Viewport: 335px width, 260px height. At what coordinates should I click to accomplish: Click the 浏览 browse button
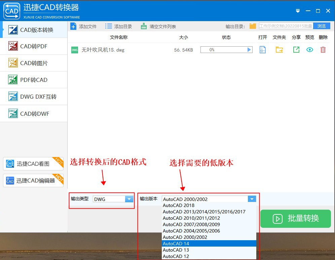pyautogui.click(x=322, y=26)
